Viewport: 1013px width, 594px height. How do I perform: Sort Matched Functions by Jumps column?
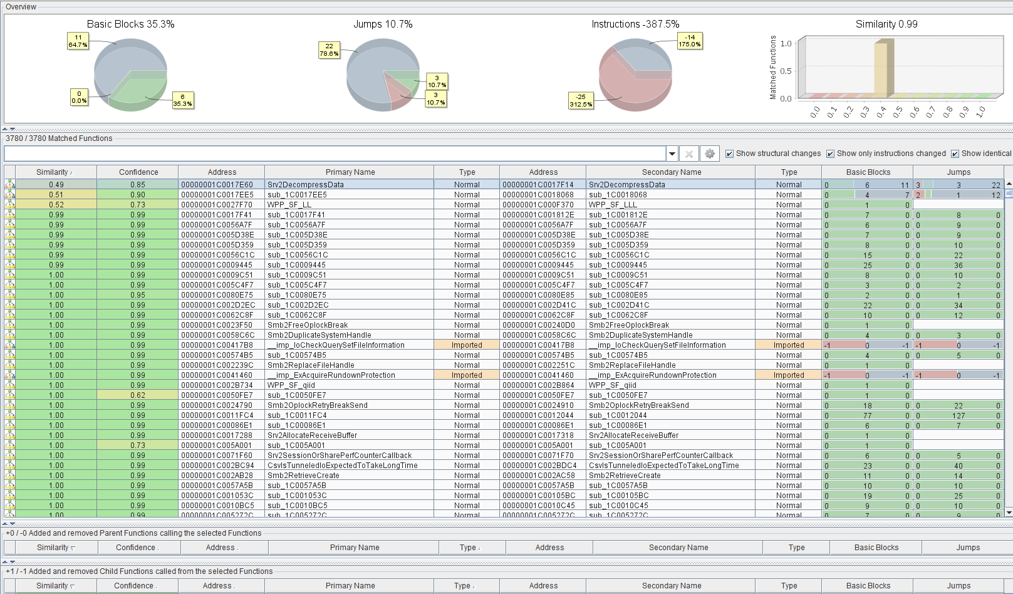pos(958,172)
